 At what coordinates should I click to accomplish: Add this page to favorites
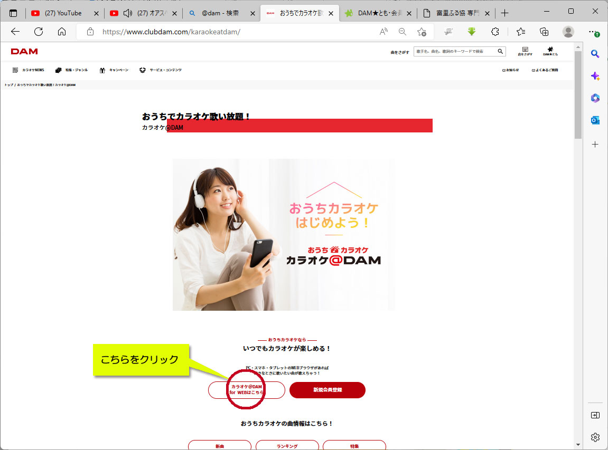click(422, 32)
